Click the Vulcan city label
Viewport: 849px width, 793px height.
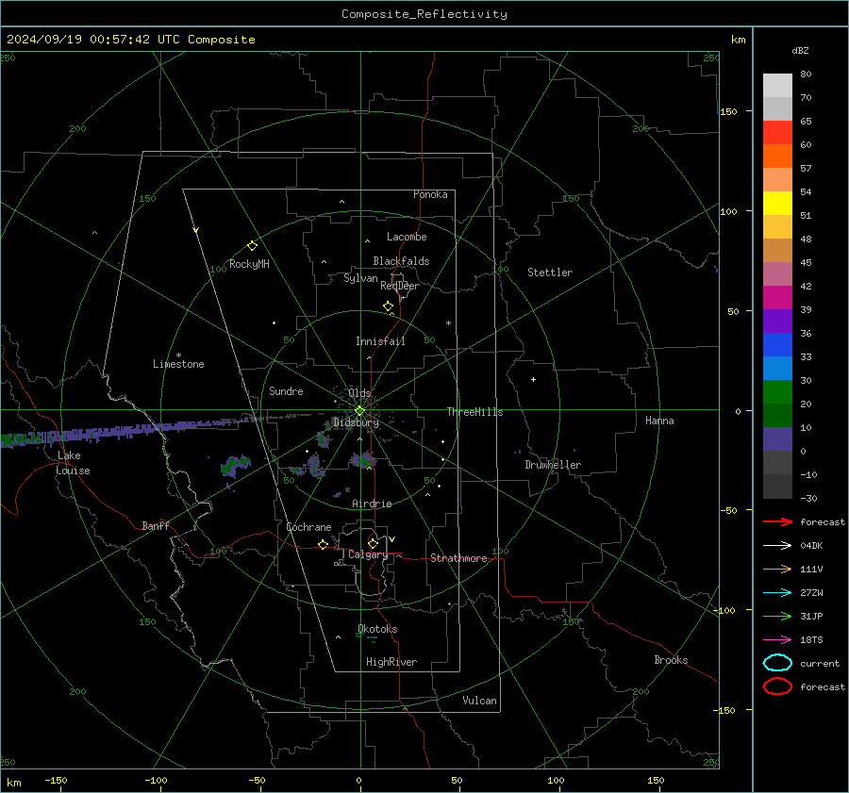click(480, 701)
